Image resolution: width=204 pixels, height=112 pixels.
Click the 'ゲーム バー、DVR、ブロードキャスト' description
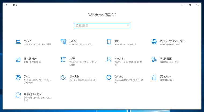click(x=37, y=81)
